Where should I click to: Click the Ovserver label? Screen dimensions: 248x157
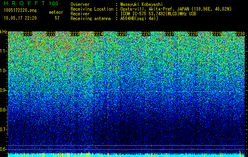coord(80,4)
